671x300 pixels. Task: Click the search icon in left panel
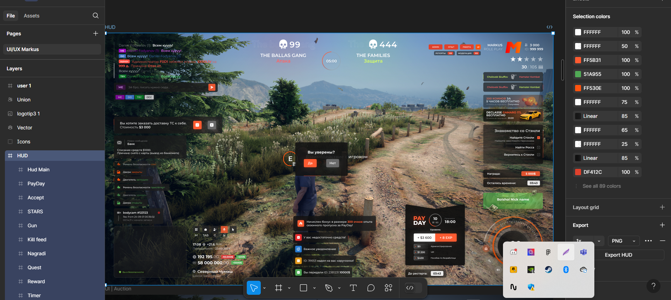point(96,15)
